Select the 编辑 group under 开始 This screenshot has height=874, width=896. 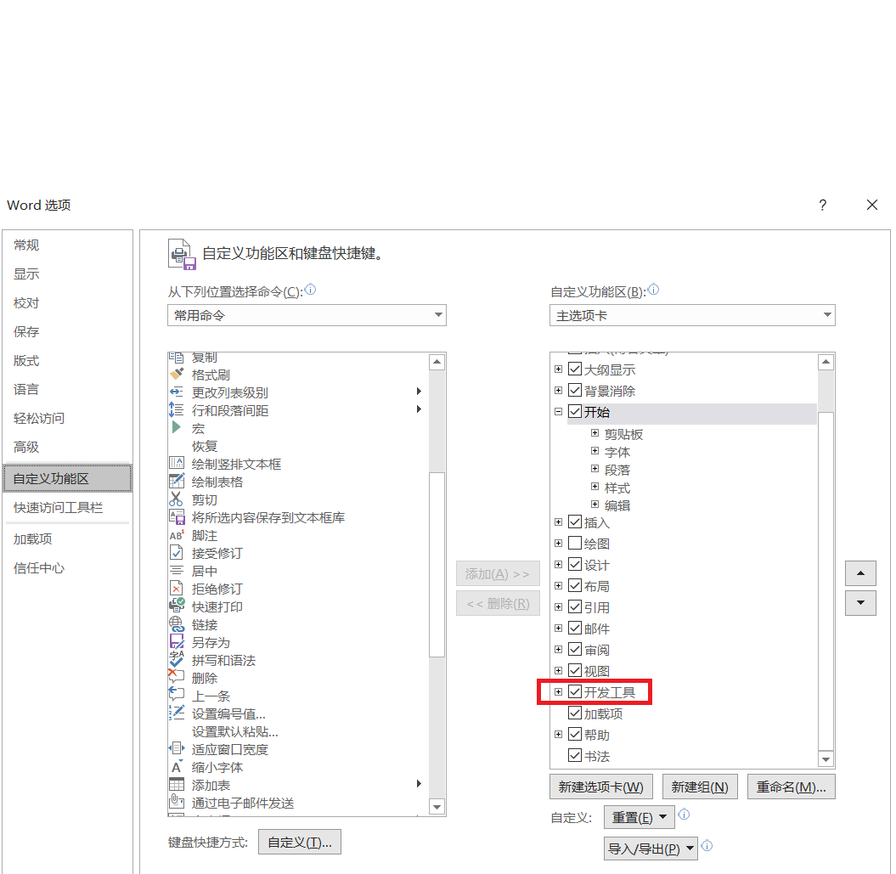pyautogui.click(x=617, y=505)
